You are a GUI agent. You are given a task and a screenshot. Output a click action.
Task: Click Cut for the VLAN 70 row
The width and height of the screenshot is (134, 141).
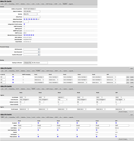click(x=128, y=80)
